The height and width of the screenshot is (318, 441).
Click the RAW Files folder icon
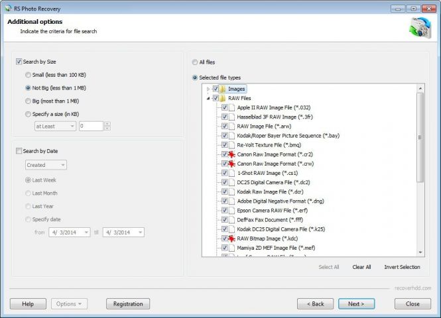(x=222, y=98)
